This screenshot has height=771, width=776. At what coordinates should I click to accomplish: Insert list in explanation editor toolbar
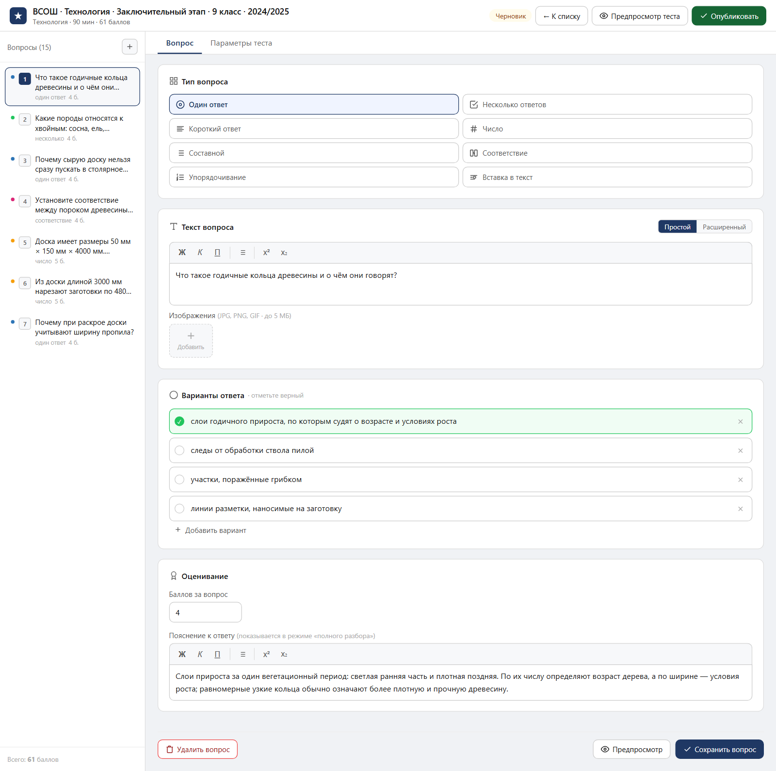tap(243, 654)
